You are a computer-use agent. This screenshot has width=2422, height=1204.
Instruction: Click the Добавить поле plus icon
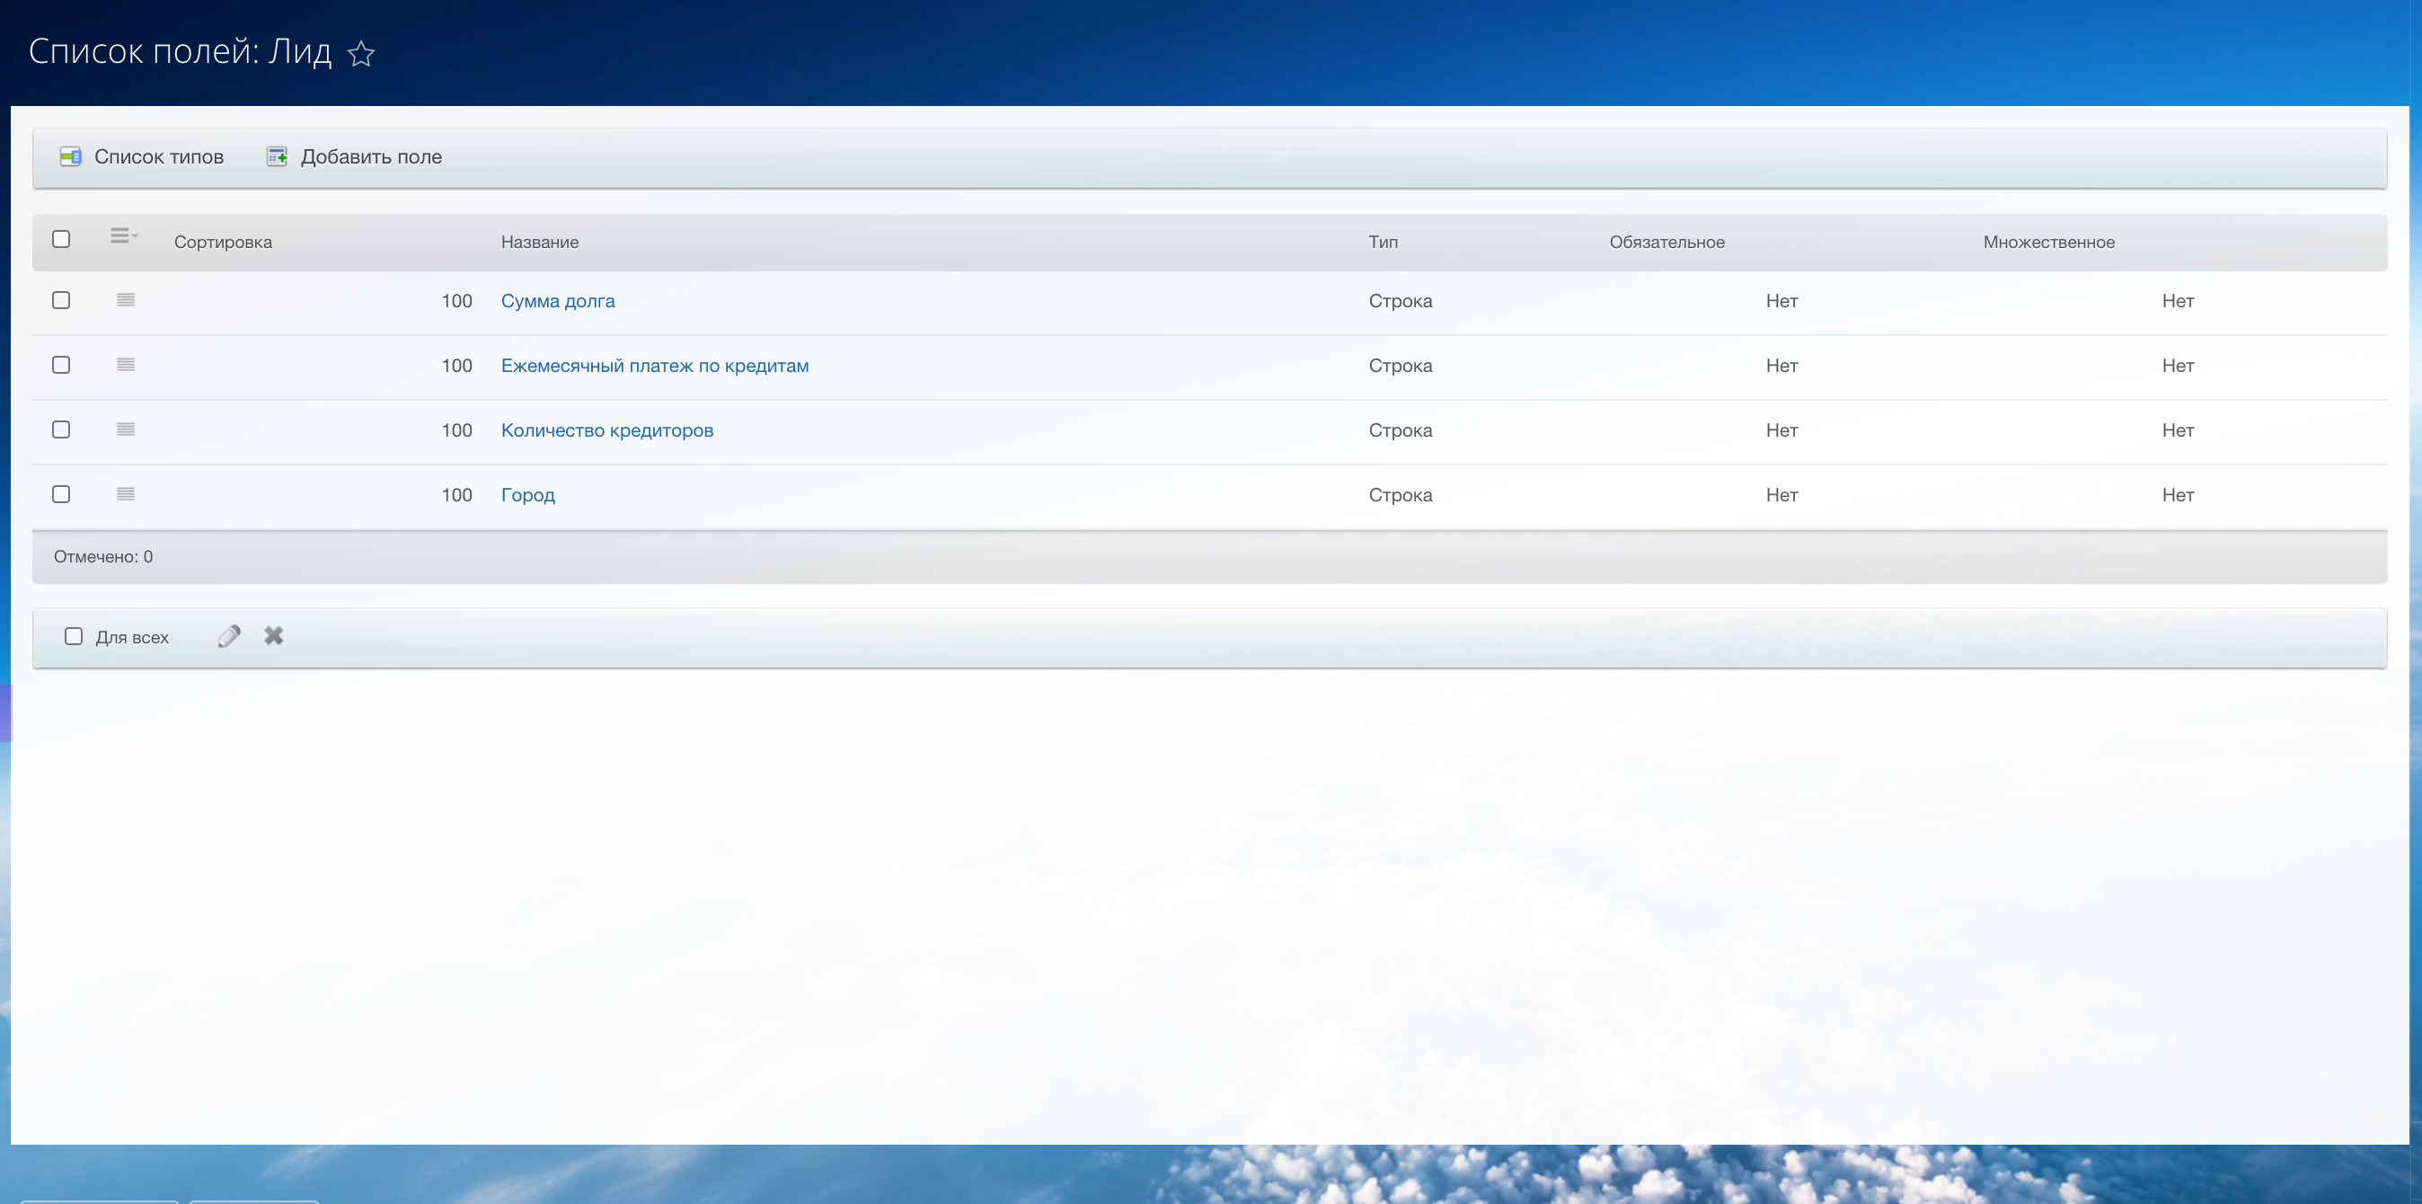277,156
